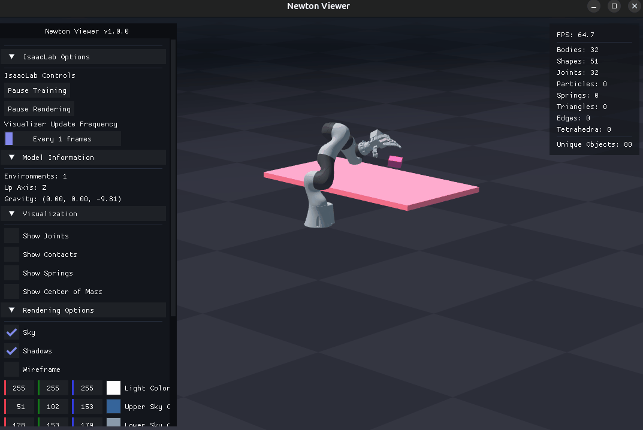Uncheck the Shadows option
The image size is (643, 430).
tap(12, 351)
